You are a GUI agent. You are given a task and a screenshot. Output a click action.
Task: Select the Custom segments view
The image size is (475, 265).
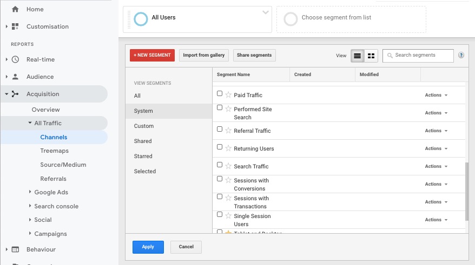pyautogui.click(x=144, y=126)
